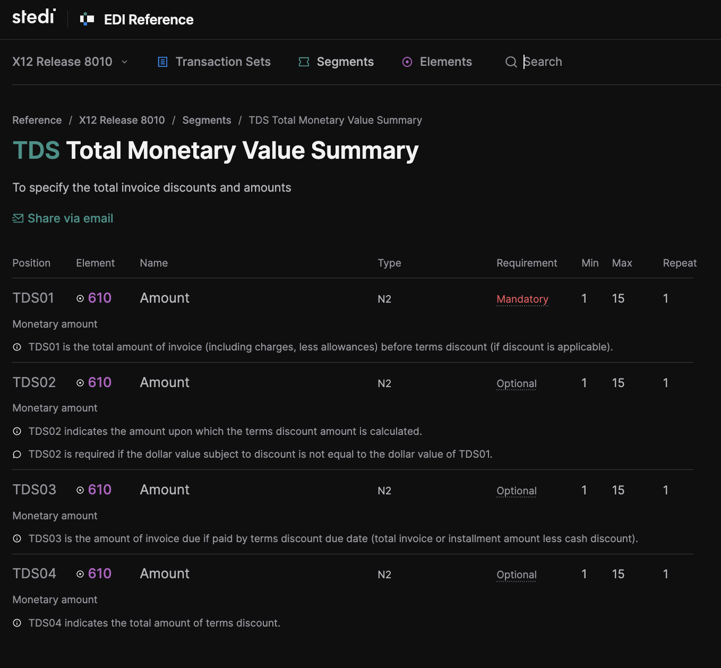Click the Share via email envelope icon
The image size is (721, 668).
(x=18, y=218)
